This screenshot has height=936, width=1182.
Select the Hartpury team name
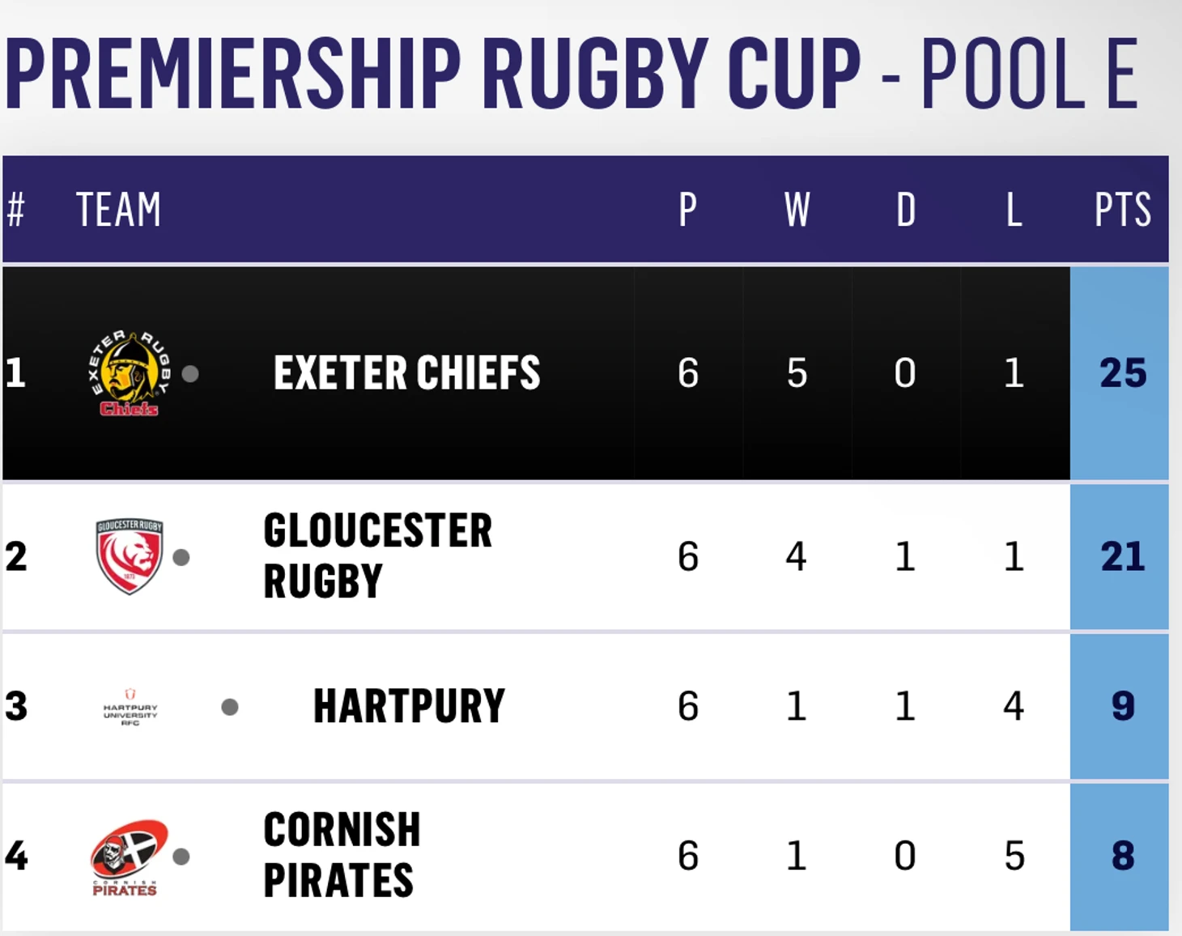[x=409, y=706]
